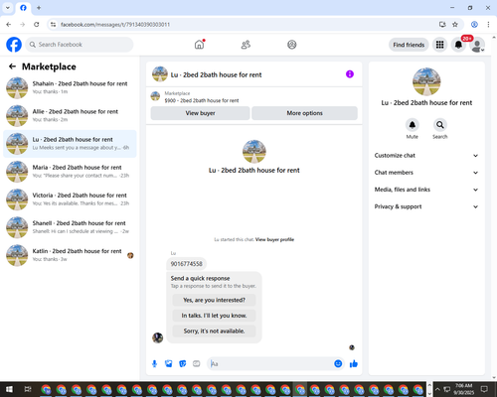Image resolution: width=497 pixels, height=397 pixels.
Task: Show hidden system tray icons
Action: click(437, 389)
